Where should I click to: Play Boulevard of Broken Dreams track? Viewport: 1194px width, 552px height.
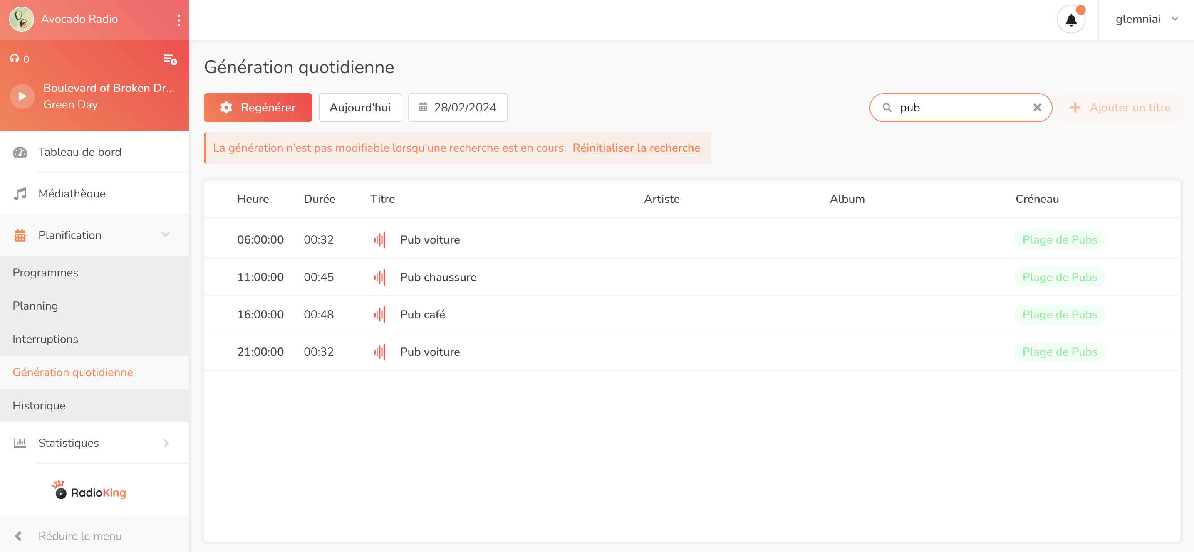coord(22,96)
